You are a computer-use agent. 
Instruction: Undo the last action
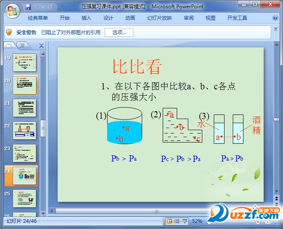point(37,7)
